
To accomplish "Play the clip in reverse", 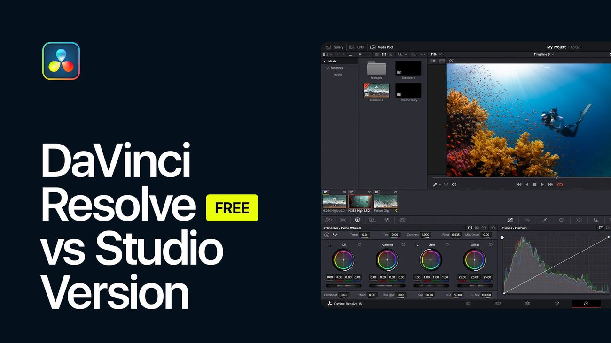I will [527, 184].
